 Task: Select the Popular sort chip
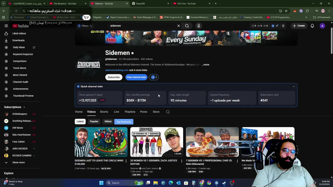[94, 122]
